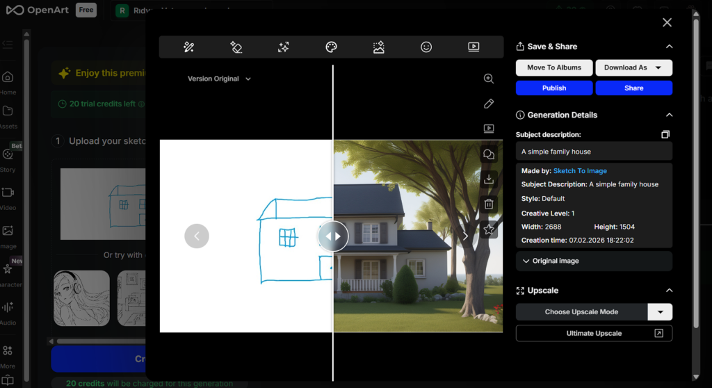This screenshot has height=388, width=712.
Task: Open comments chat bubble icon
Action: (x=489, y=154)
